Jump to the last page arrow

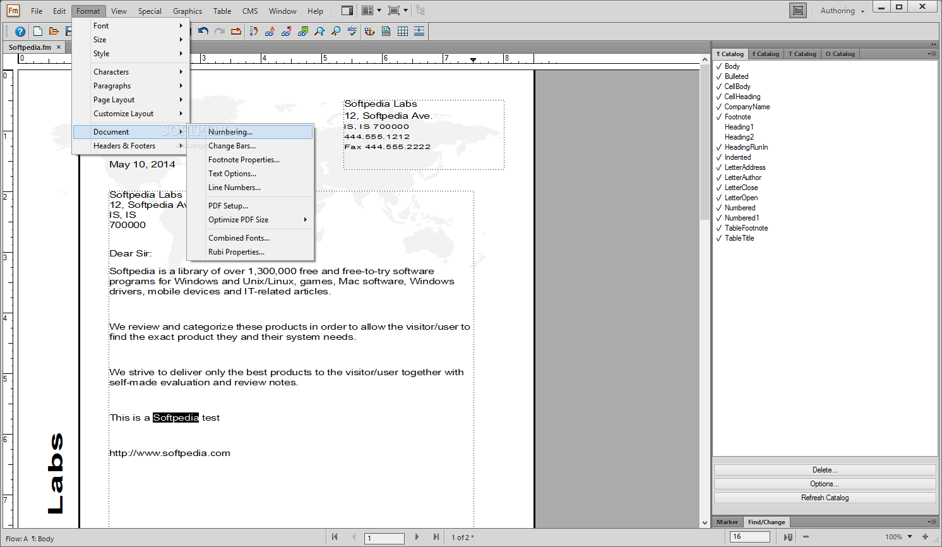pos(436,537)
